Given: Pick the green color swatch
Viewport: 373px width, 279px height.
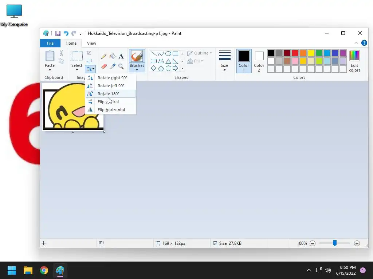Looking at the screenshot, I should click(x=319, y=53).
